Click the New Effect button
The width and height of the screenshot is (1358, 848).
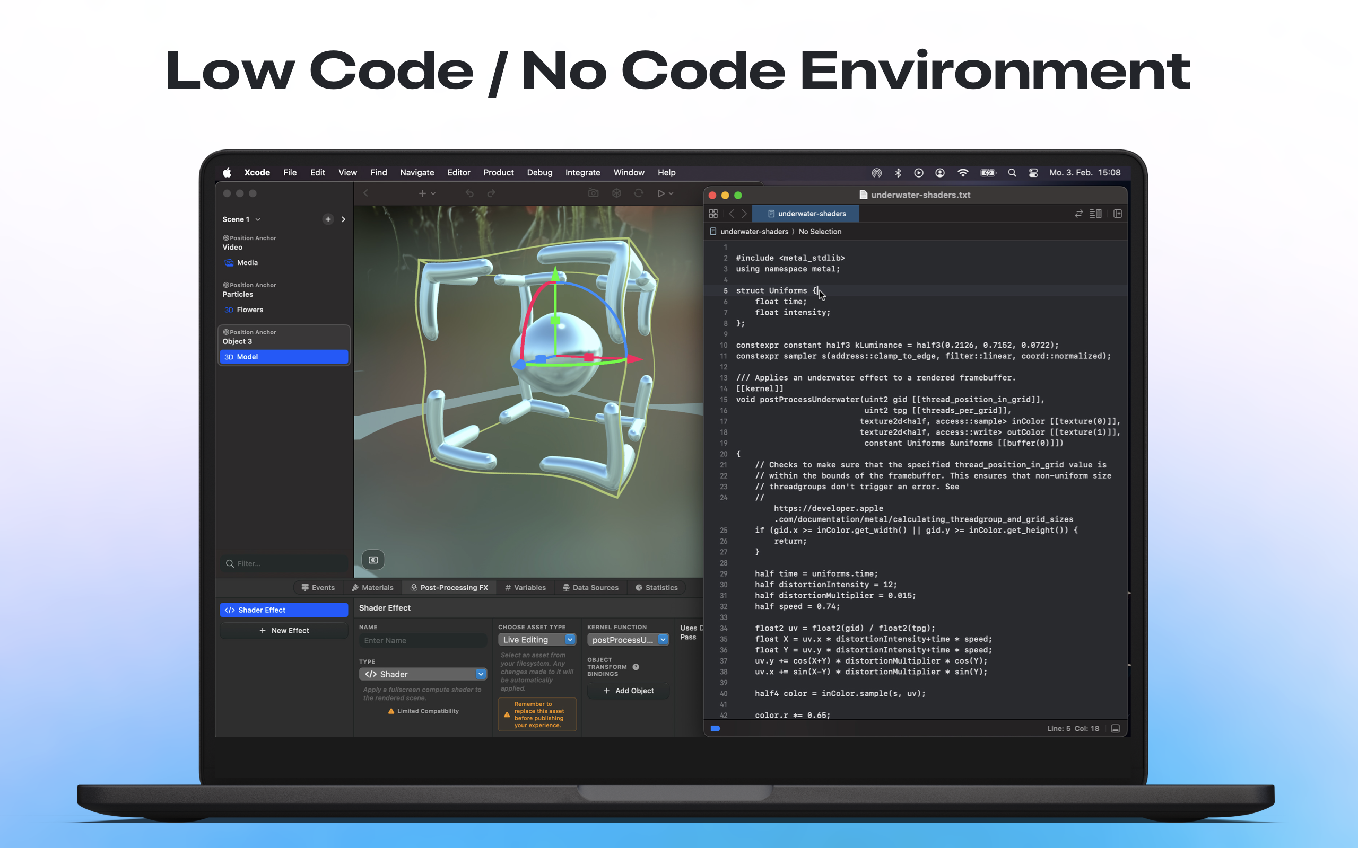point(283,630)
